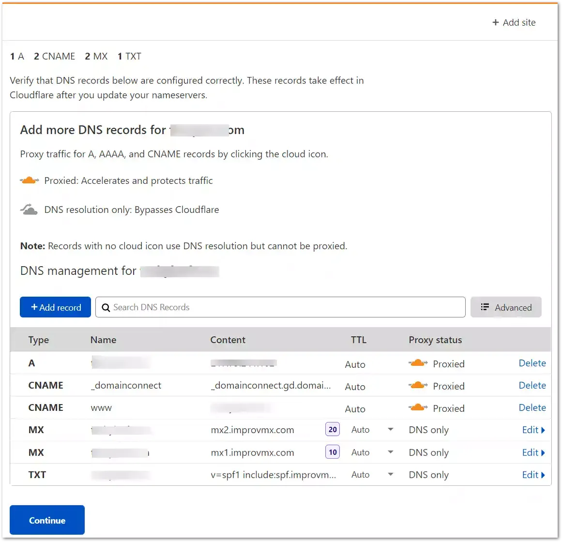Click the Add site link
Viewport: 562px width, 542px height.
pyautogui.click(x=514, y=23)
